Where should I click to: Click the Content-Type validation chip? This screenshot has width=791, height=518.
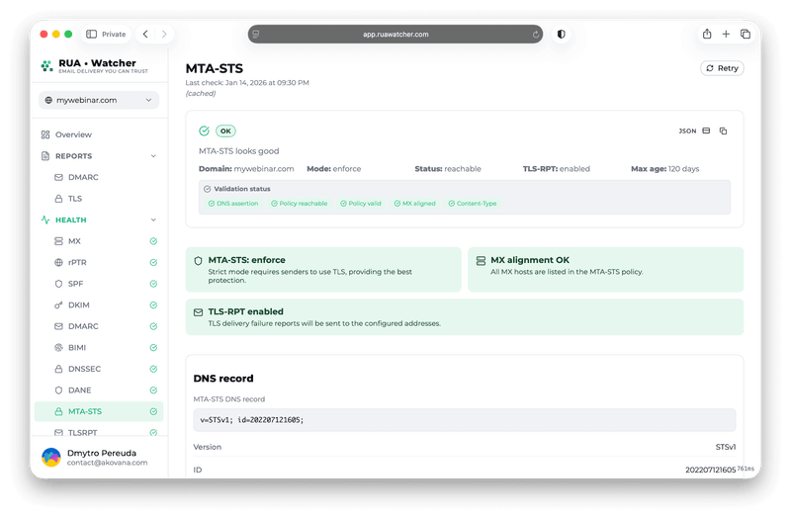[473, 204]
